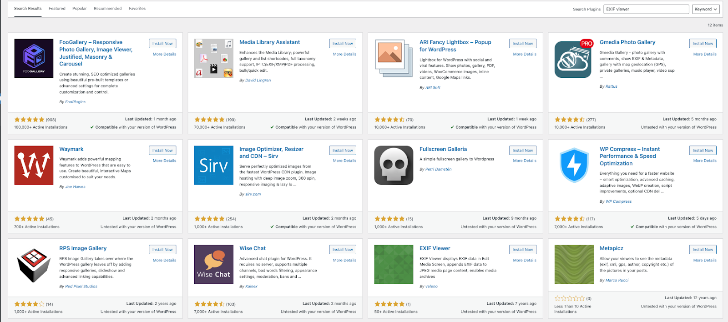
Task: Install the Fullscreen Galleria plugin
Action: (523, 151)
